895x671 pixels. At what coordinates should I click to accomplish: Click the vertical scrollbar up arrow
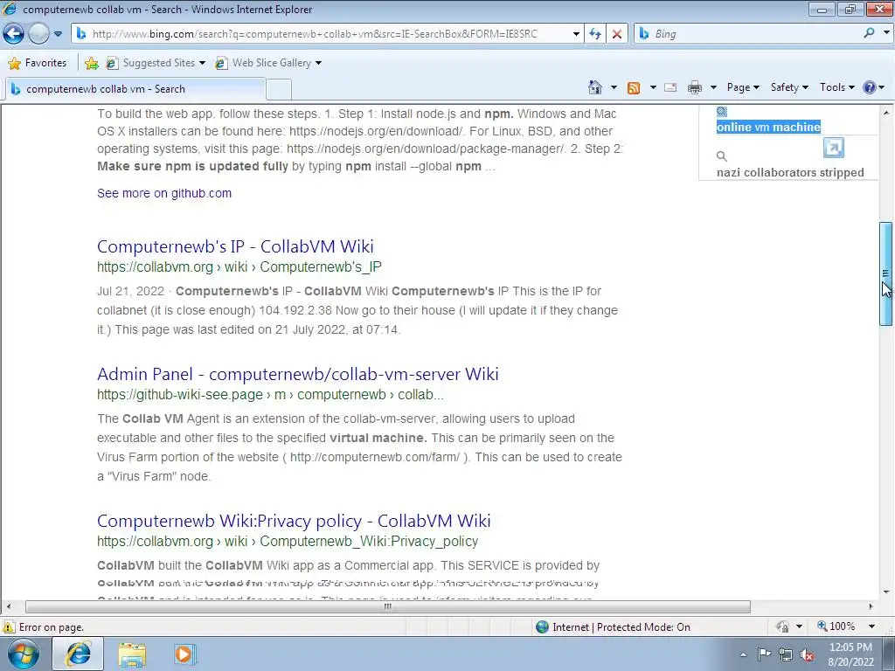[885, 113]
